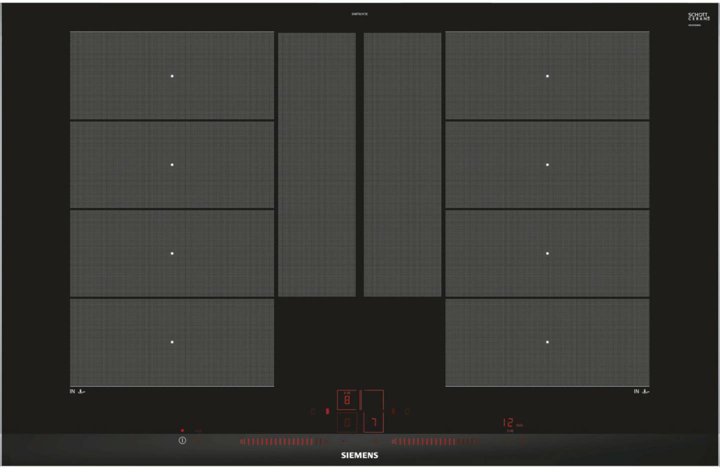Image resolution: width=720 pixels, height=469 pixels.
Task: Tap the 12 min timer display
Action: pyautogui.click(x=512, y=423)
